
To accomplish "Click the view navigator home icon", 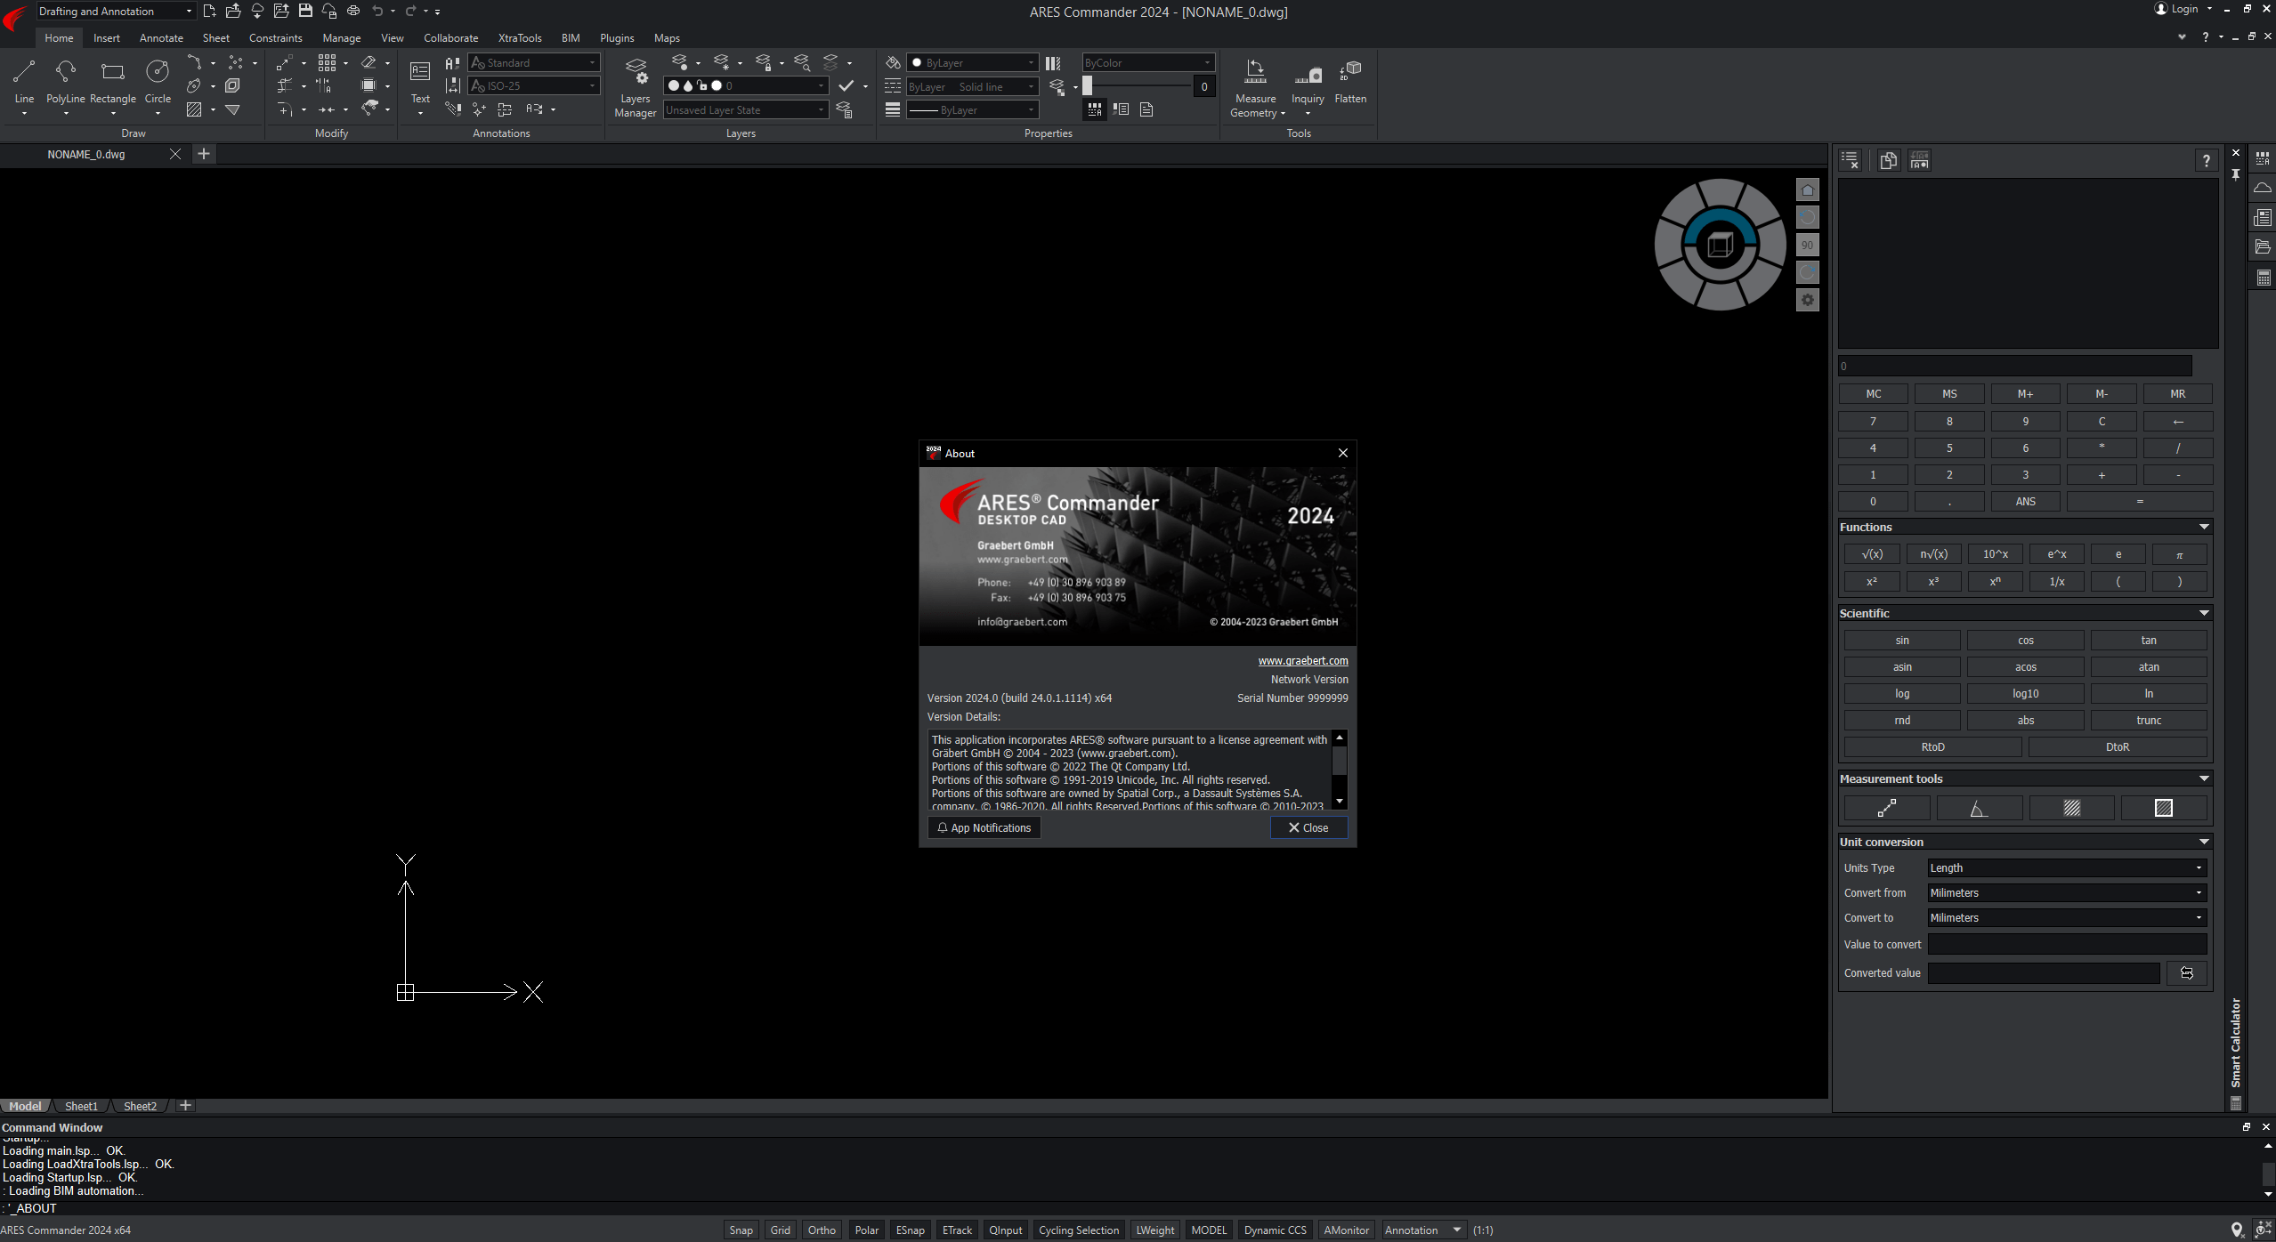I will point(1807,190).
